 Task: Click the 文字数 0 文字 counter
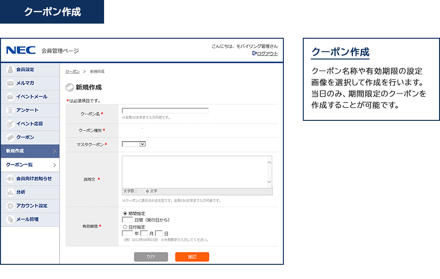tap(141, 191)
